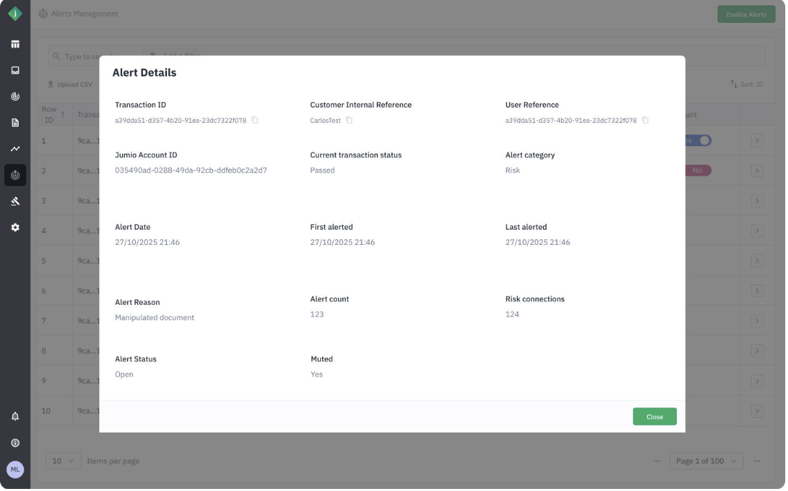This screenshot has height=491, width=788.
Task: Copy the Customer Internal Reference
Action: [349, 121]
